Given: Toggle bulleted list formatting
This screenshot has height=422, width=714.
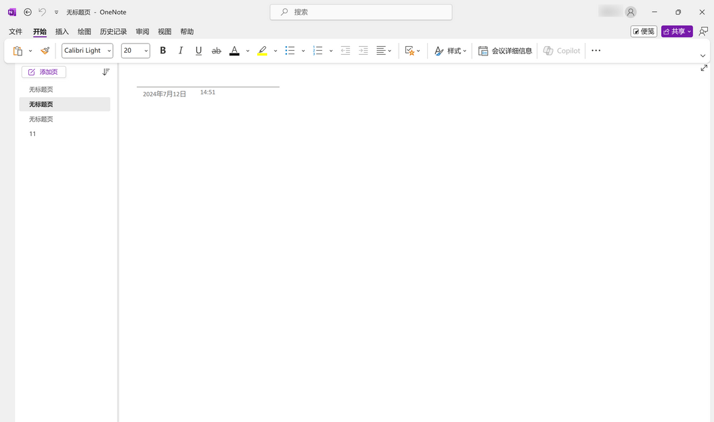Looking at the screenshot, I should [290, 50].
